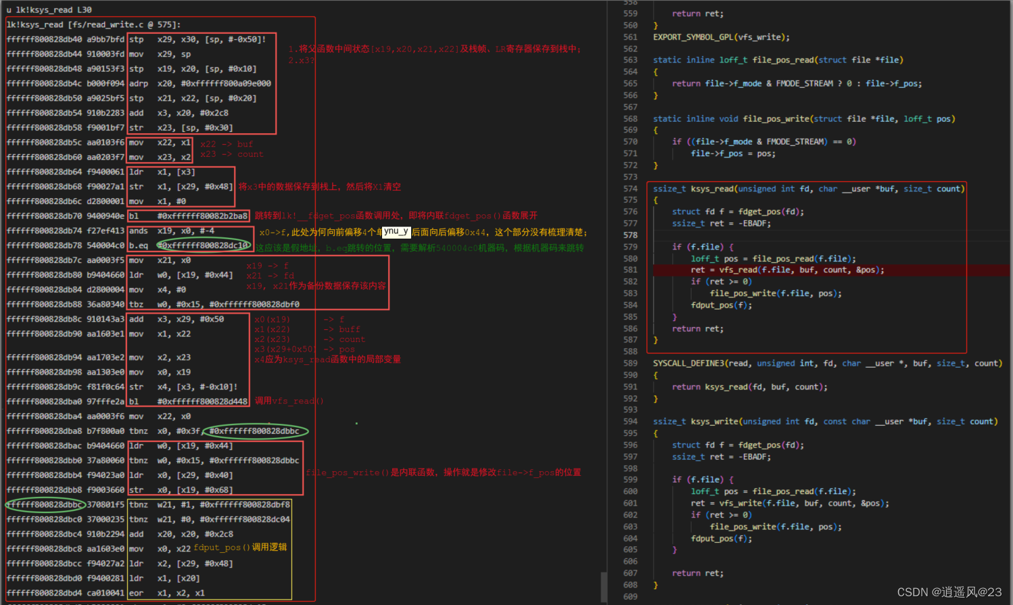Click the highlighted vfs_read call line
Image resolution: width=1013 pixels, height=605 pixels.
point(787,270)
